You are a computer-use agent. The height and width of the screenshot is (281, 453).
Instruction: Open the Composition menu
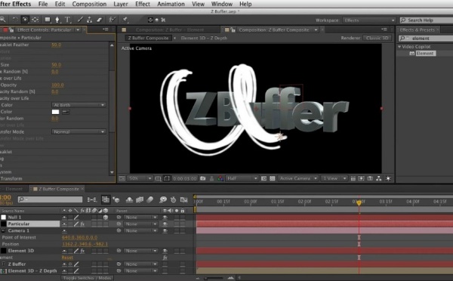[89, 4]
